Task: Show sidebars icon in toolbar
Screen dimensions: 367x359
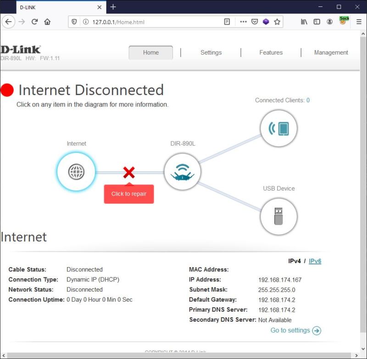Action: coord(317,22)
